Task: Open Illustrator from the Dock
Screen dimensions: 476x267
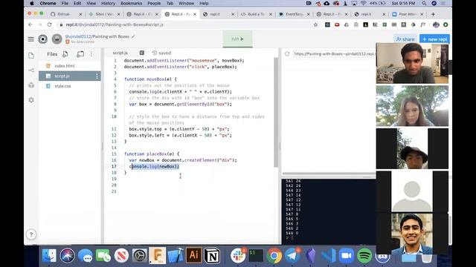Action: coord(193,256)
